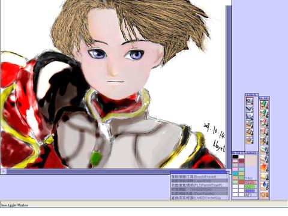Choose the pale yellow eraser-like tool icon

[265, 176]
